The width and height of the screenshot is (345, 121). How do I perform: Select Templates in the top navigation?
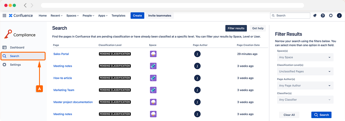coord(118,16)
